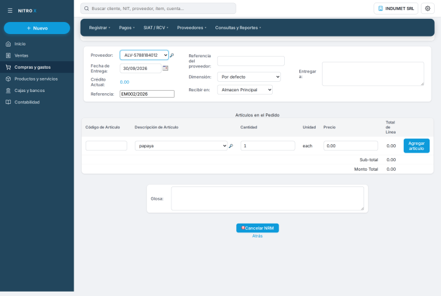Click the Referencia field EM002/2026
Viewport: 441px width, 296px height.
(x=147, y=94)
